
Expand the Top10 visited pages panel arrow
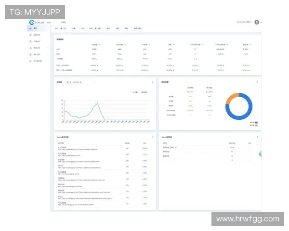coord(153,137)
